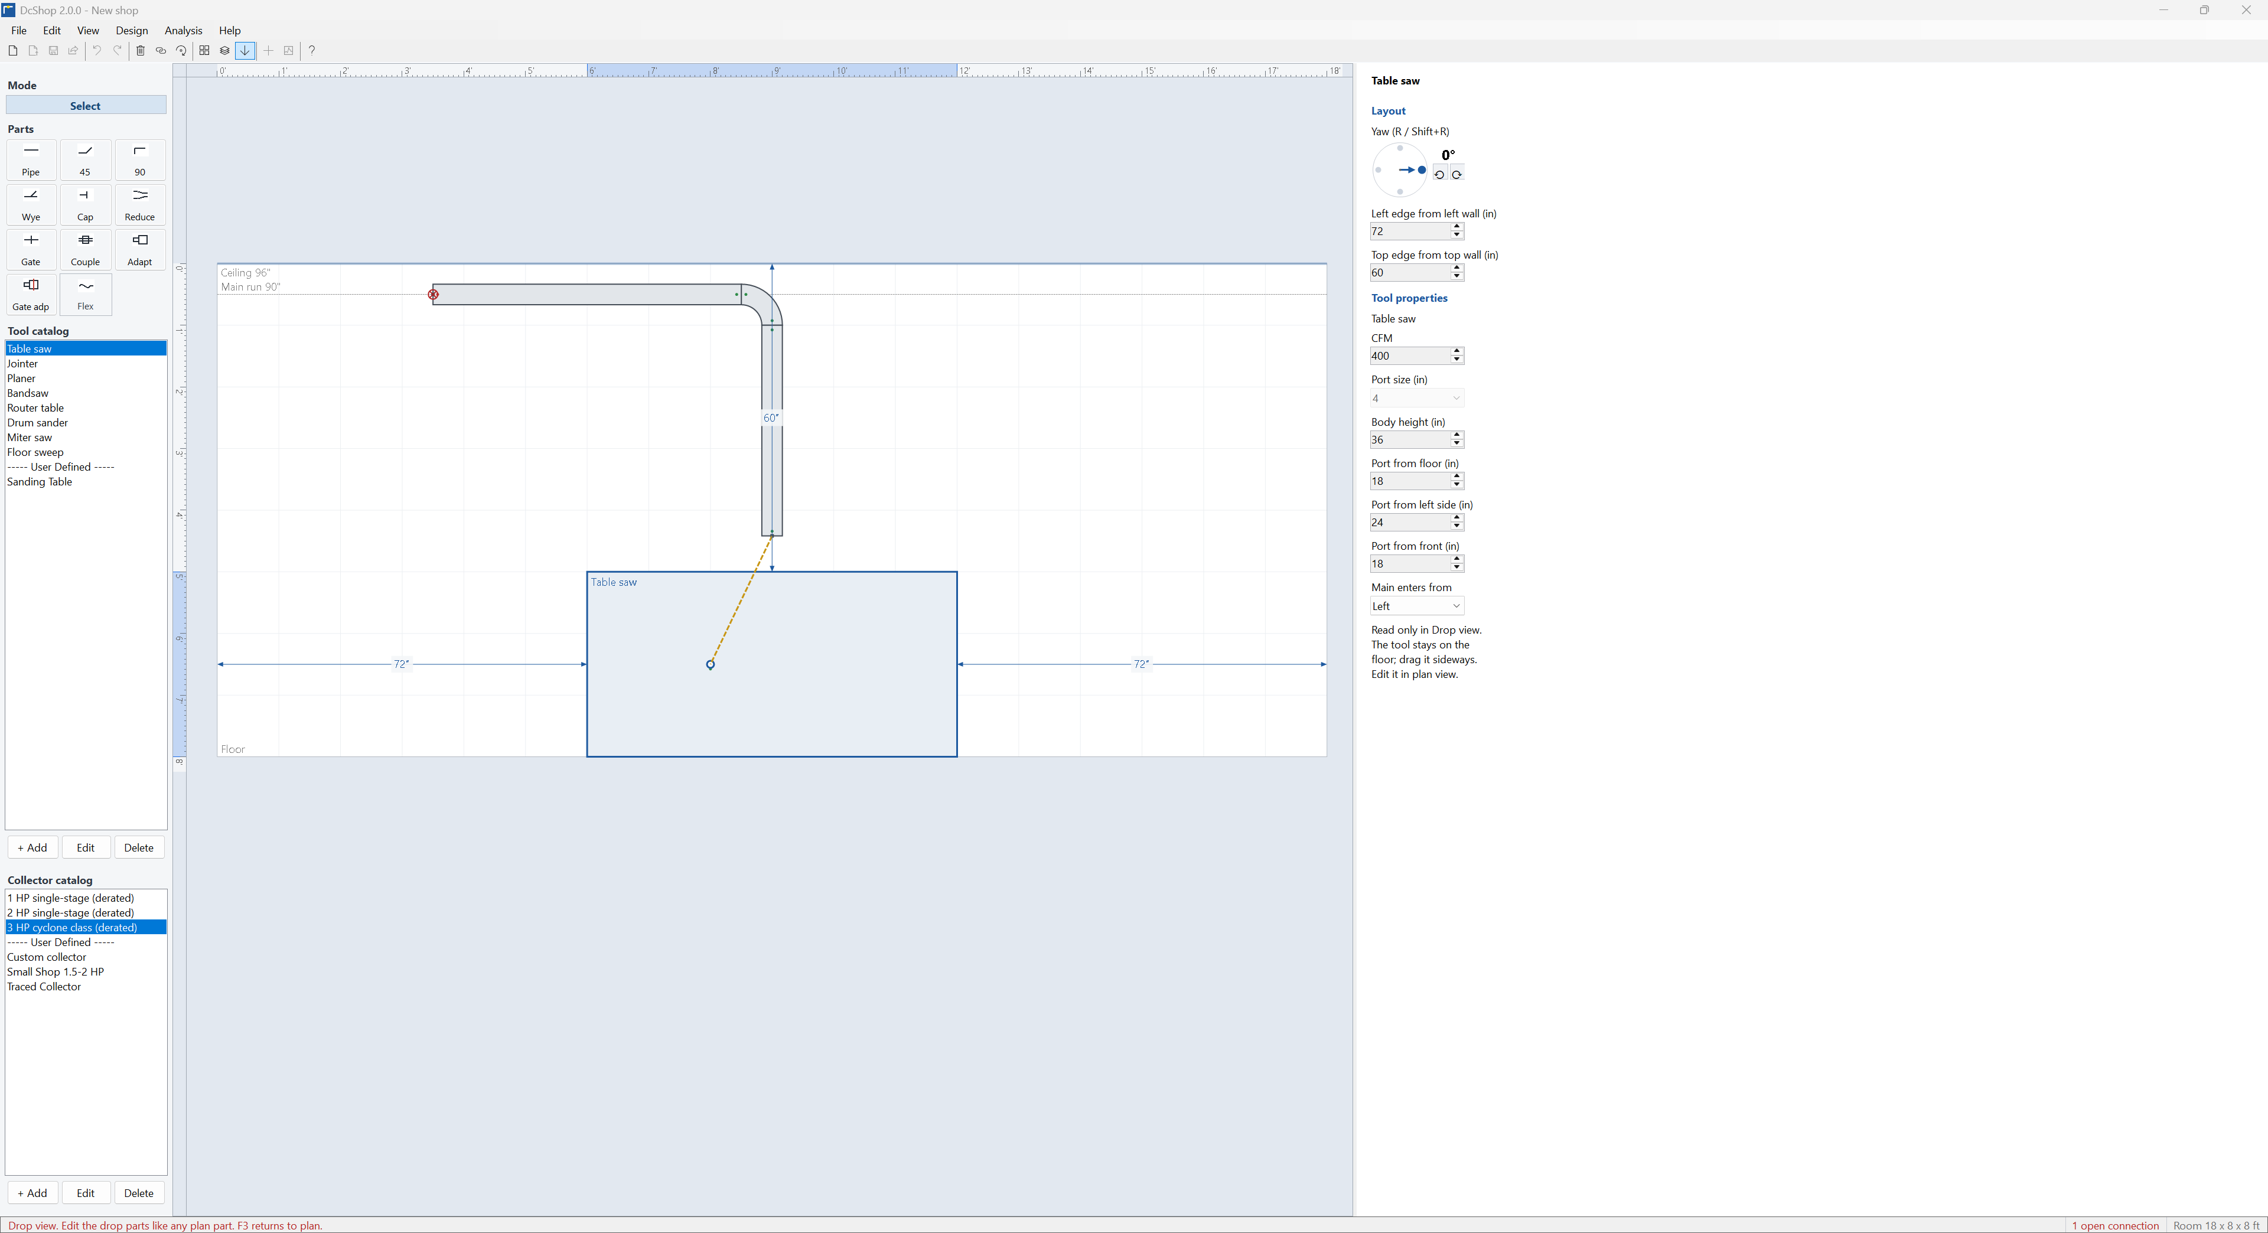Rotate yaw counter-clockwise button
2268x1233 pixels.
pos(1439,174)
